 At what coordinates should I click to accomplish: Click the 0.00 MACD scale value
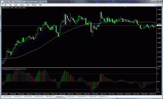tap(158, 81)
